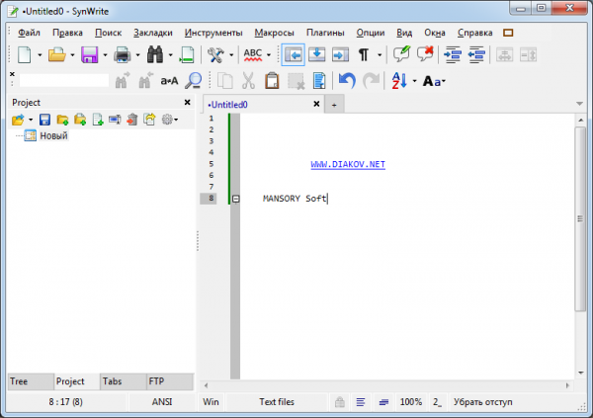The width and height of the screenshot is (593, 418).
Task: Click the magnifying glass search icon
Action: pos(194,81)
